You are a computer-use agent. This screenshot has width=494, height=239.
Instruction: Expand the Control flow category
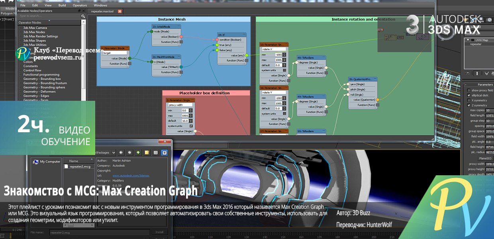click(x=32, y=71)
